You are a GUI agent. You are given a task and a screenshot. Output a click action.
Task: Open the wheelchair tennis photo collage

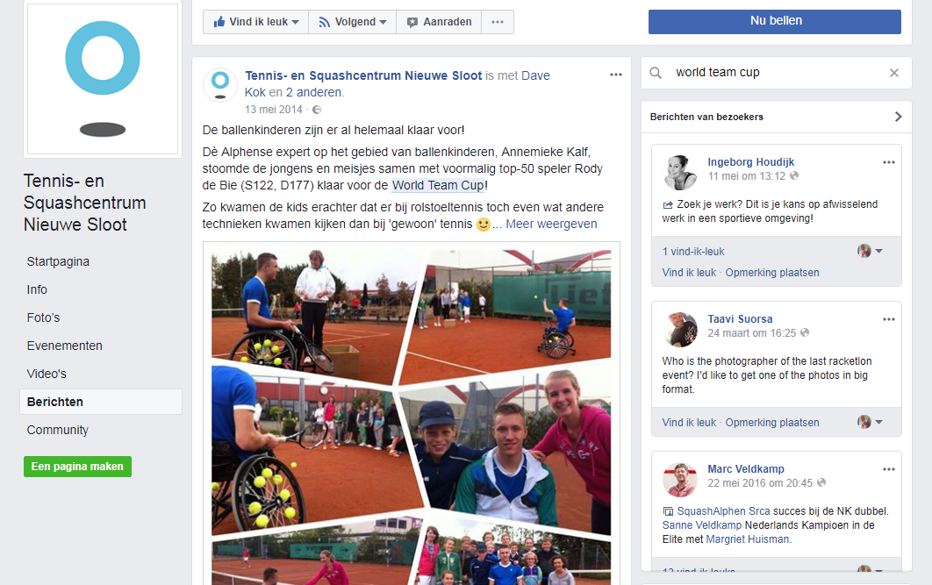click(412, 413)
